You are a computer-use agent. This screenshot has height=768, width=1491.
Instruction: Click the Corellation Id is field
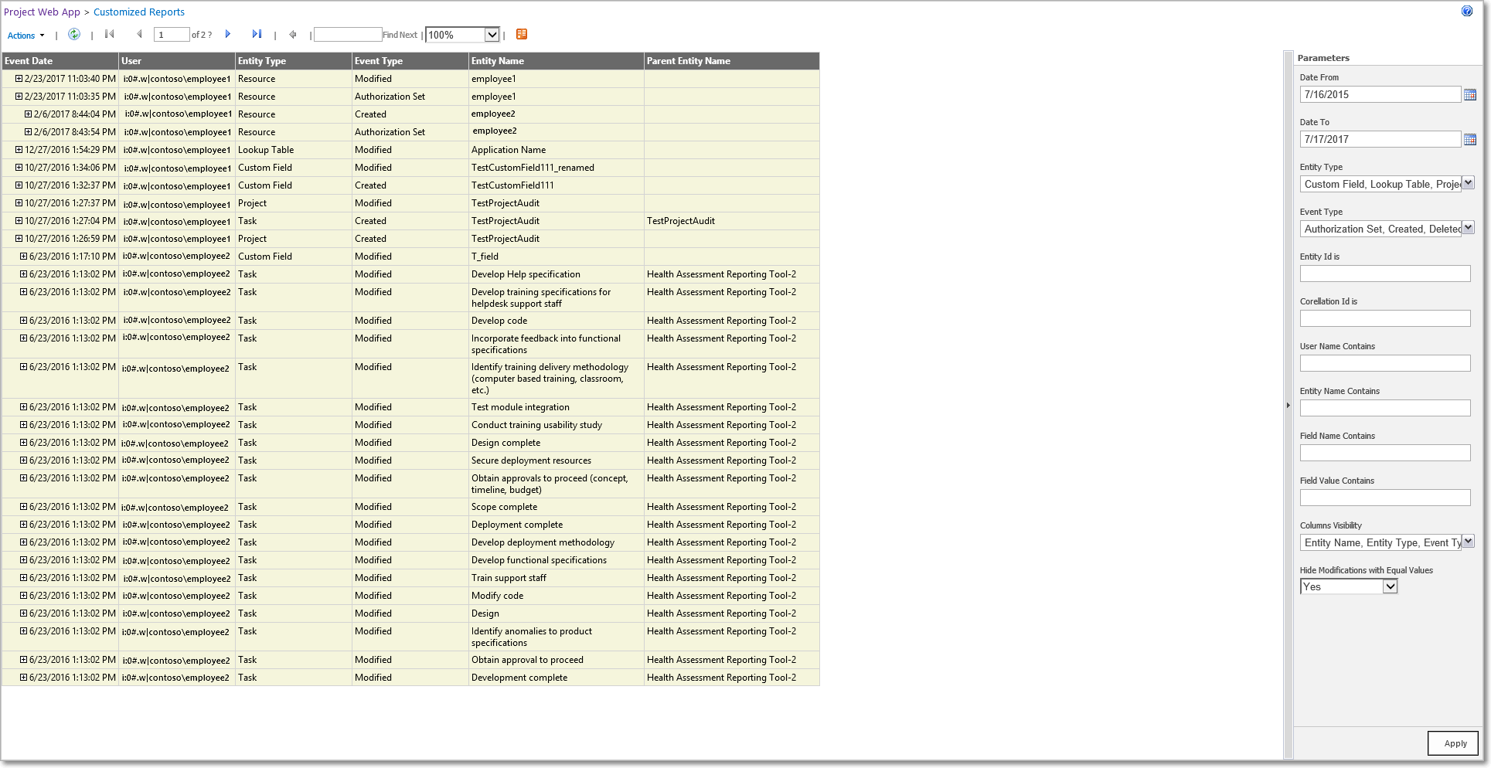pos(1385,319)
